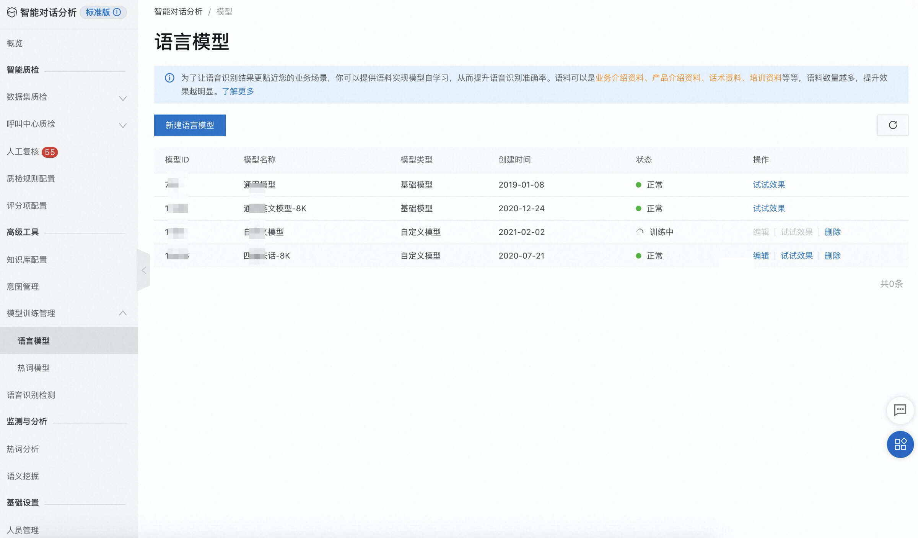Select 热词模型 submenu item
The image size is (918, 538).
[x=34, y=368]
